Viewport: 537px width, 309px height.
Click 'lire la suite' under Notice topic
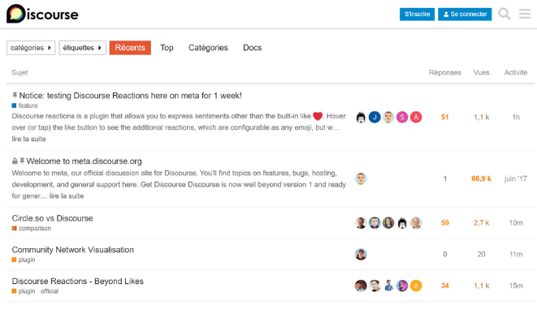pos(28,139)
